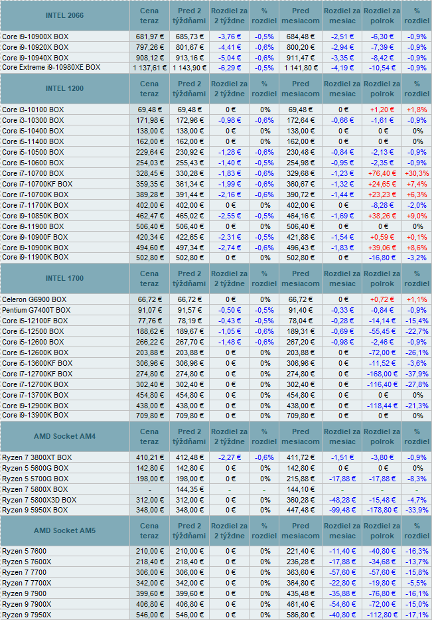Click the AMD Socket AM5 section header

[x=65, y=530]
